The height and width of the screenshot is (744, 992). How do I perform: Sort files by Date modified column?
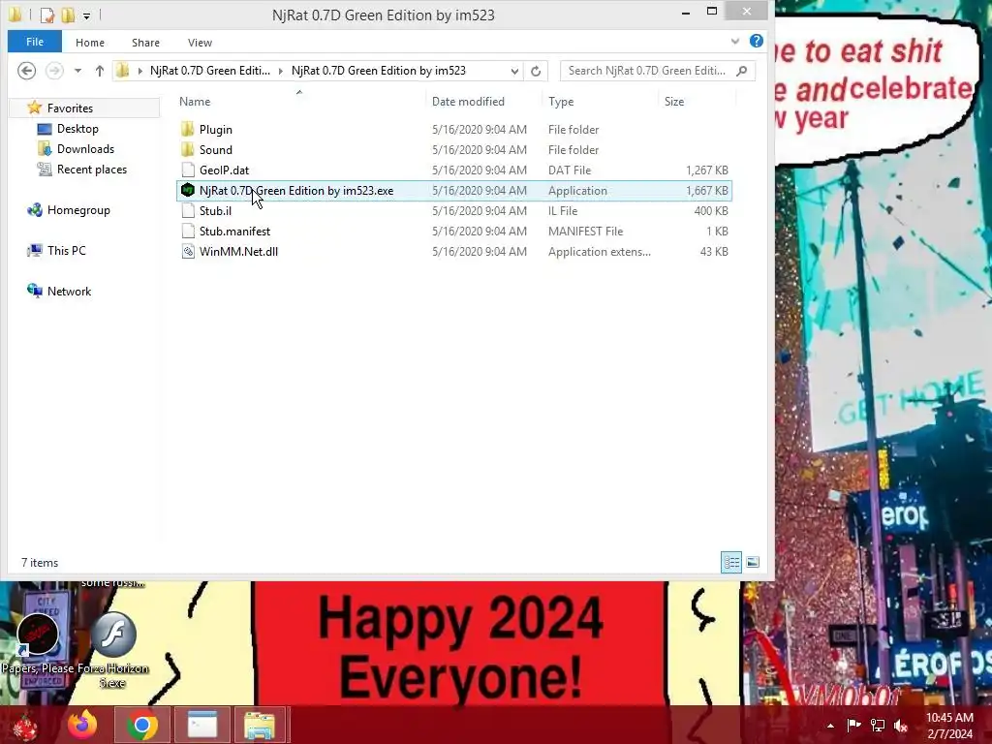[x=468, y=101]
